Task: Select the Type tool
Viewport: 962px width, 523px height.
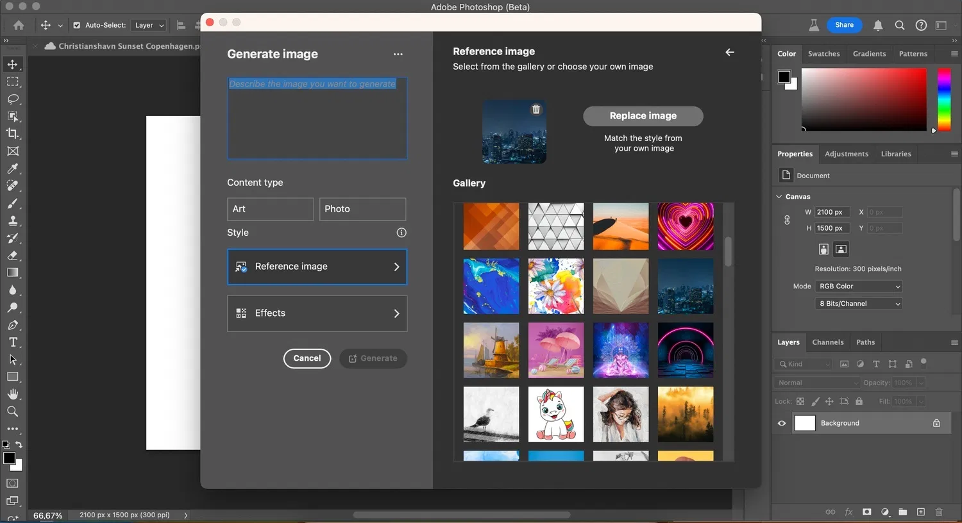Action: coord(13,342)
